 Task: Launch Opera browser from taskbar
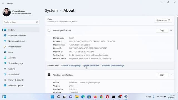click(107, 97)
